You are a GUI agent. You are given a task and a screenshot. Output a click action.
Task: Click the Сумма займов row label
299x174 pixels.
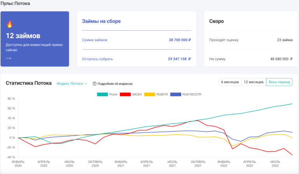pyautogui.click(x=95, y=40)
